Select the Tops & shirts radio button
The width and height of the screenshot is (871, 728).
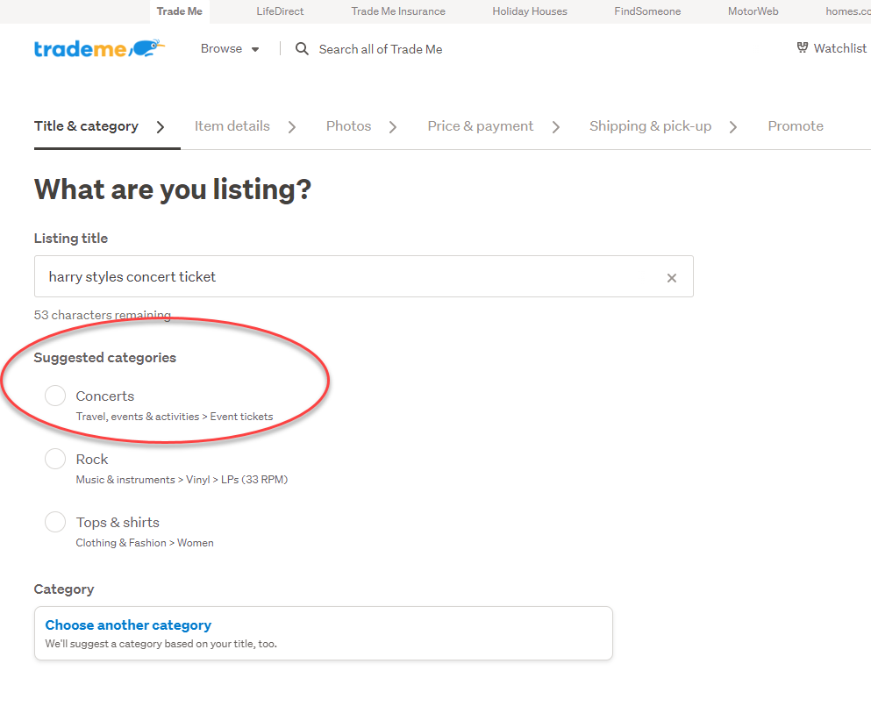pyautogui.click(x=55, y=523)
